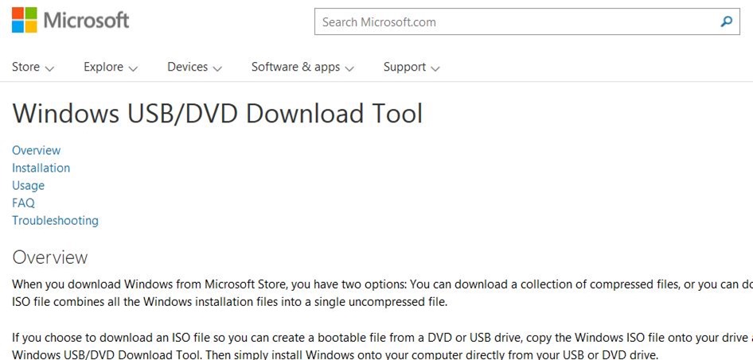Open the Software & apps menu
Viewport: 753px width, 360px height.
point(302,67)
